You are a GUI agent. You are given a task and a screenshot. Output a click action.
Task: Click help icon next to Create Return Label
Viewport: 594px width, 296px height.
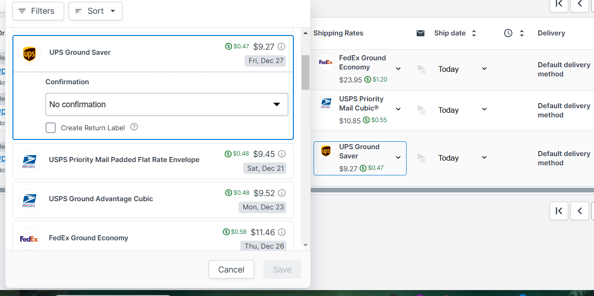tap(134, 127)
